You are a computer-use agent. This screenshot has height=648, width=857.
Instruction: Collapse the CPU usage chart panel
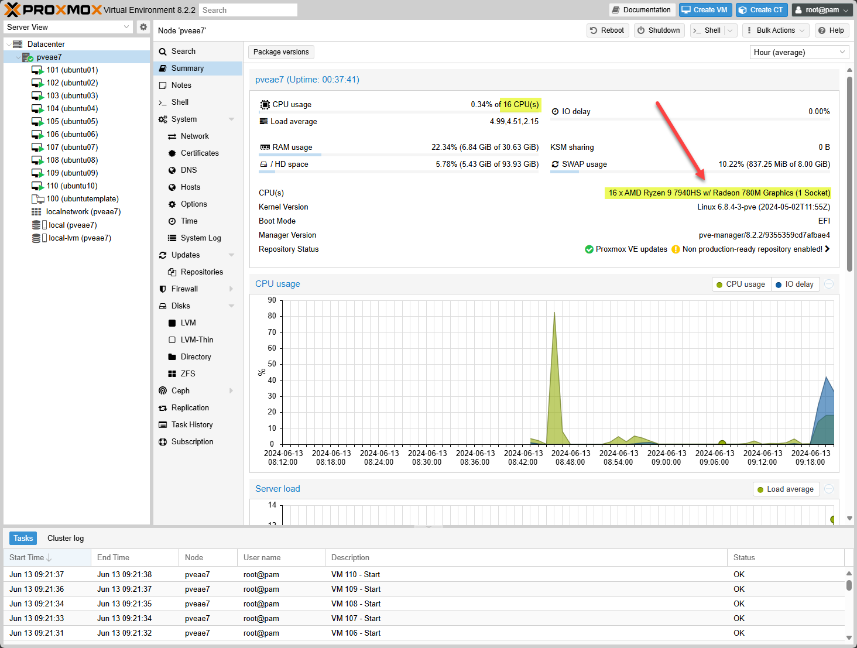pos(829,284)
